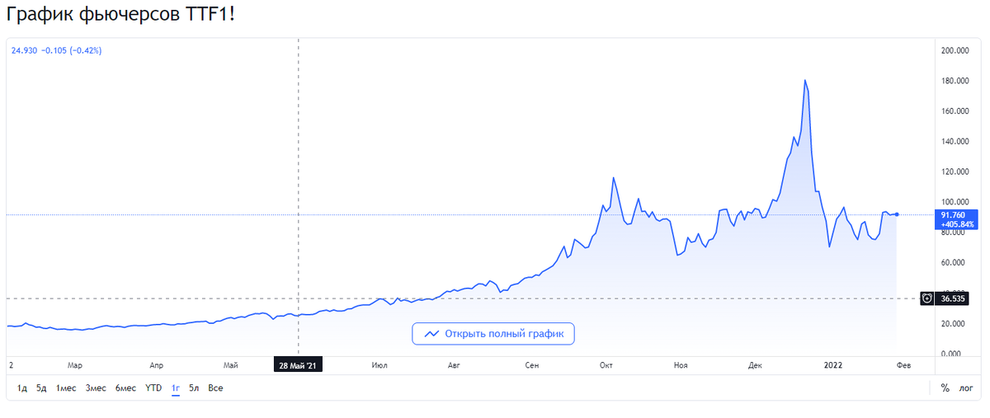Click the alarm icon beside 36.535 price

tap(927, 298)
